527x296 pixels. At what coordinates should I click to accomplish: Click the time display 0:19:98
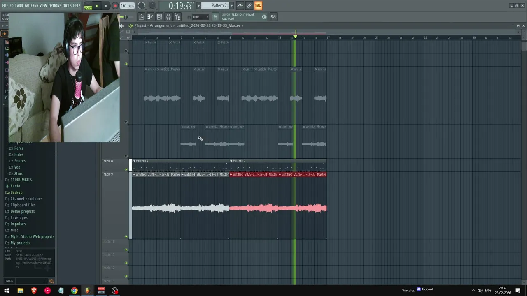pyautogui.click(x=180, y=6)
